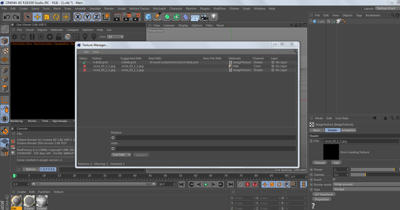Click the Gamma slider bar
Screen dimensions: 400x210
pyautogui.click(x=375, y=175)
